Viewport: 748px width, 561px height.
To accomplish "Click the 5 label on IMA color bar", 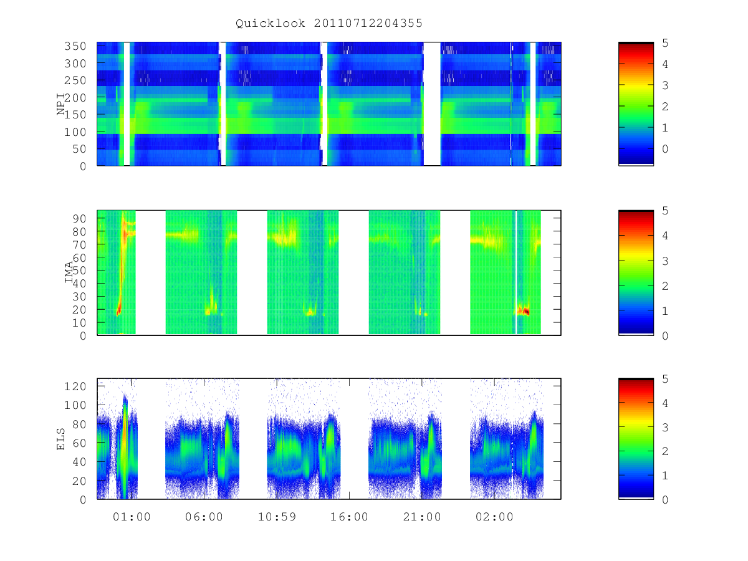I will (x=665, y=211).
